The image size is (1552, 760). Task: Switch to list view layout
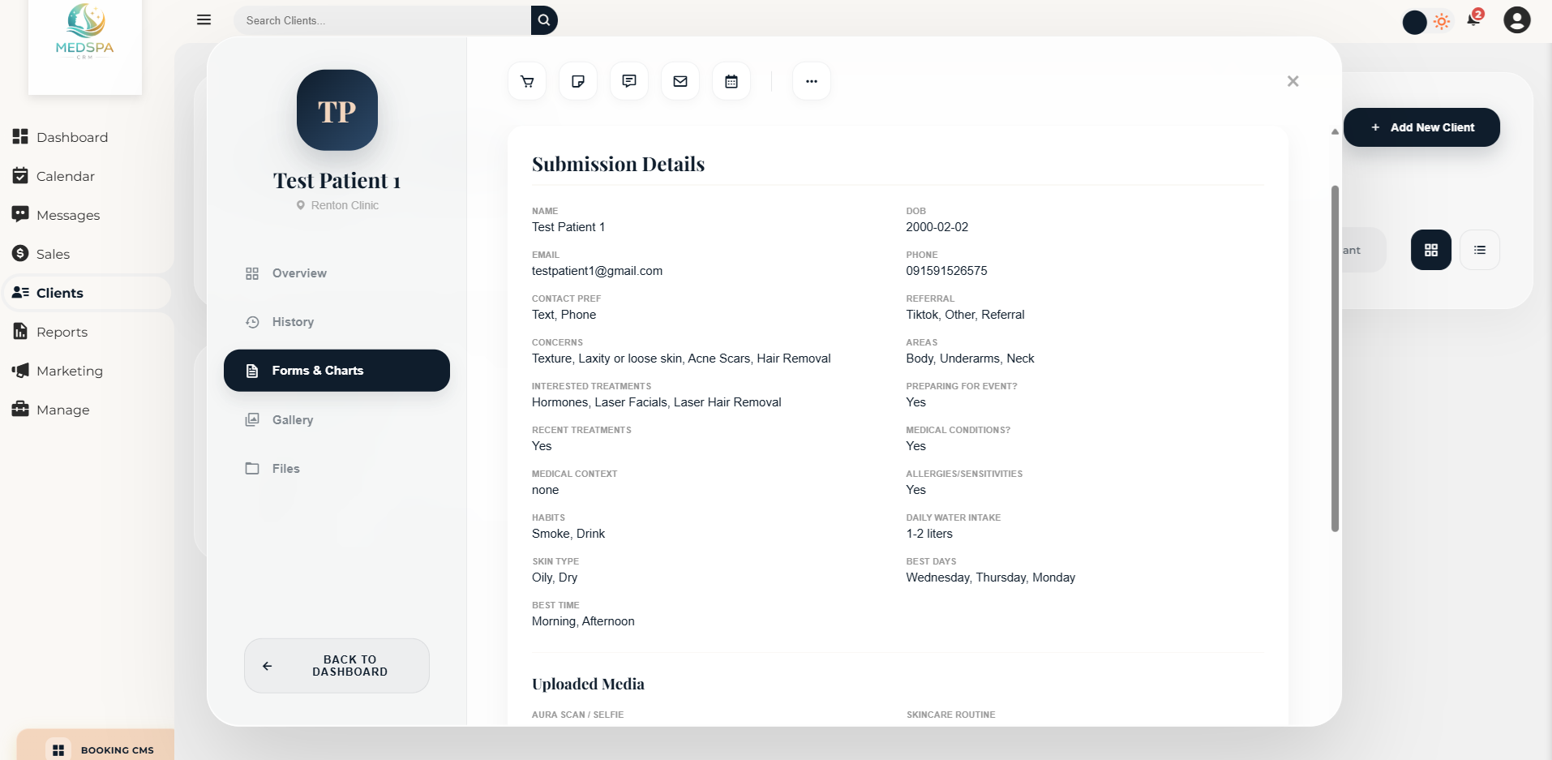[1481, 249]
